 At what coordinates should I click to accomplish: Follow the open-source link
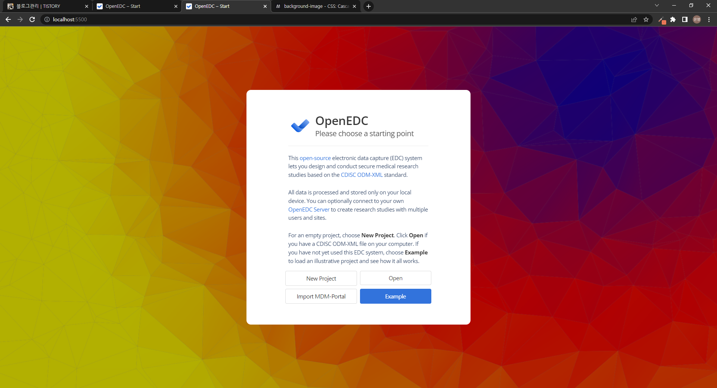click(x=315, y=158)
